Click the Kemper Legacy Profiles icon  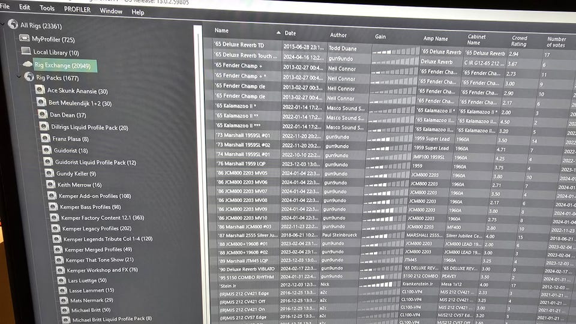coord(55,229)
